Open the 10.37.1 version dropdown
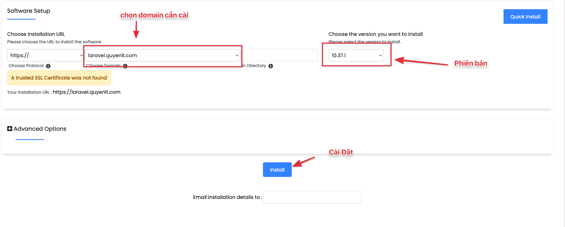The height and width of the screenshot is (227, 565). tap(356, 55)
